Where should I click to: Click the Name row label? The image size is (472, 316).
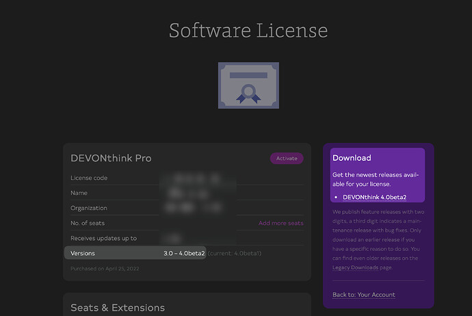pyautogui.click(x=79, y=193)
